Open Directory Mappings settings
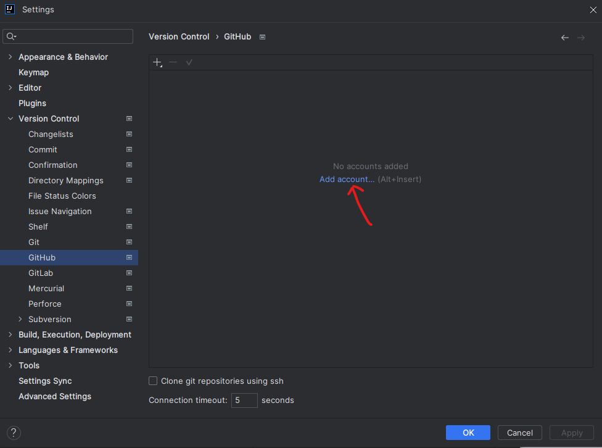This screenshot has width=602, height=448. (65, 180)
